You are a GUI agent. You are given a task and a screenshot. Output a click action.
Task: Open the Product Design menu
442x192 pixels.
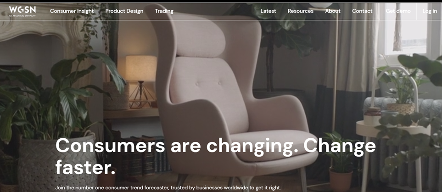124,11
